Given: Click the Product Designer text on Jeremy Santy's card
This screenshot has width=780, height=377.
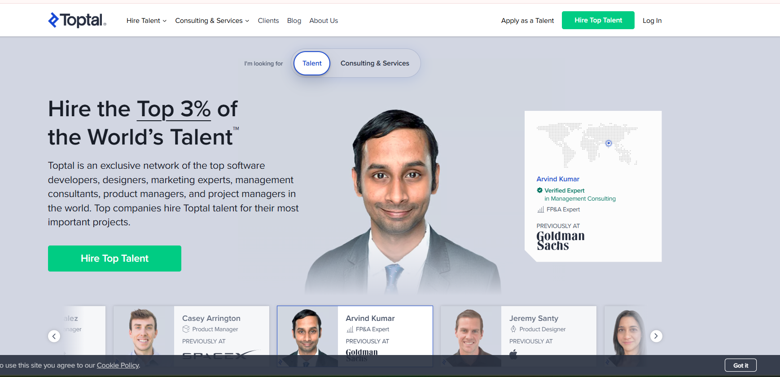Looking at the screenshot, I should pyautogui.click(x=543, y=329).
